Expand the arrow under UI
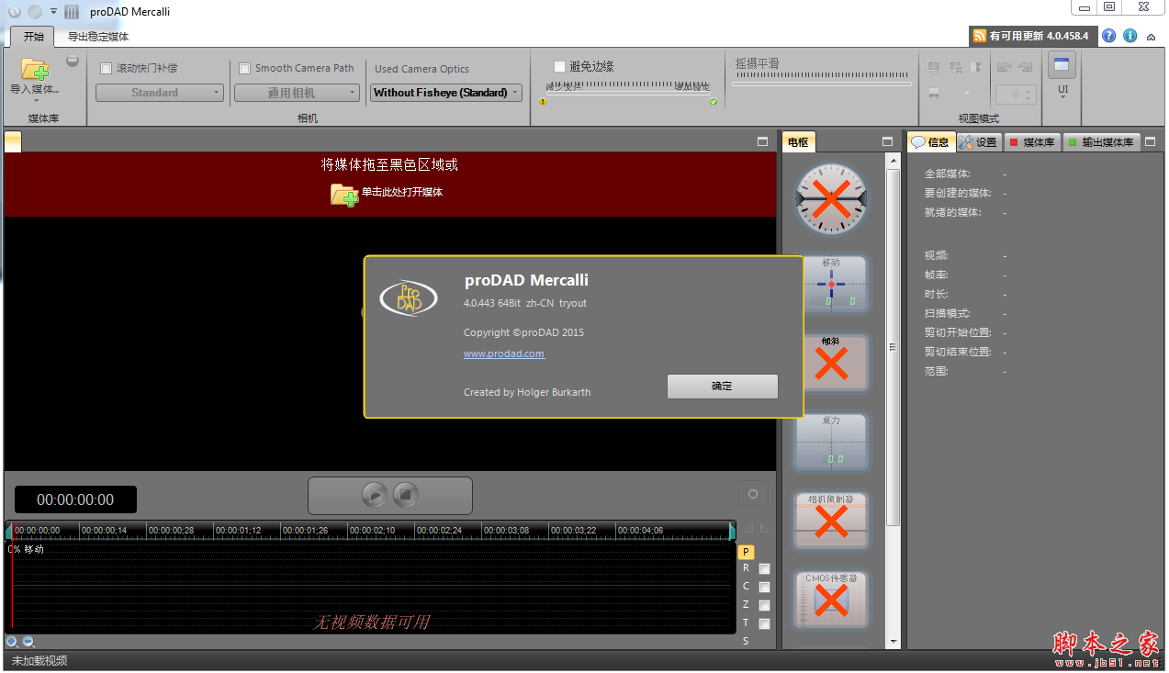The width and height of the screenshot is (1169, 673). coord(1062,97)
